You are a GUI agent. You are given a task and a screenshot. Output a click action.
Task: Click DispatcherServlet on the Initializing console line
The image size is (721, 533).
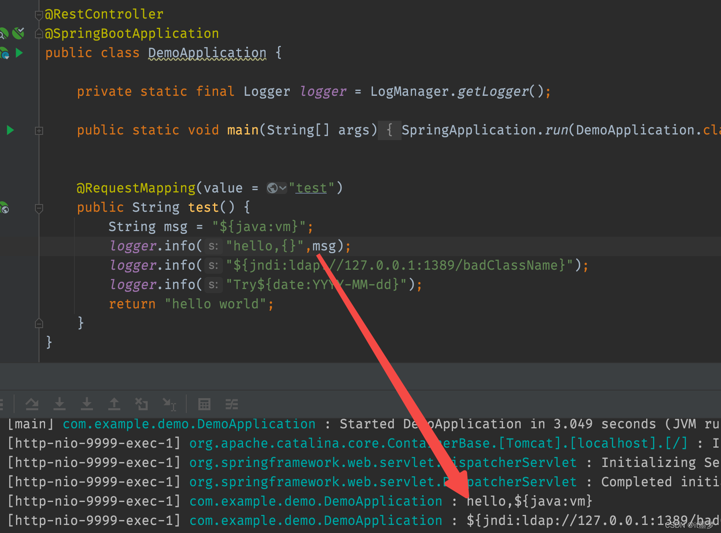(510, 463)
